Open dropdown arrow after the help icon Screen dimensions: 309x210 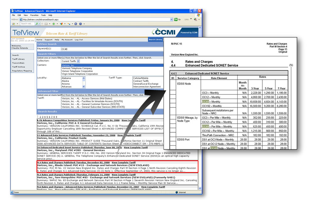pyautogui.click(x=84, y=24)
